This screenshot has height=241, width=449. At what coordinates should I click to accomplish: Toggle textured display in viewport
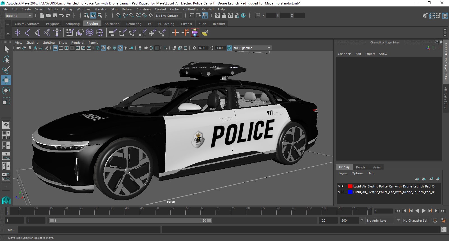(120, 48)
